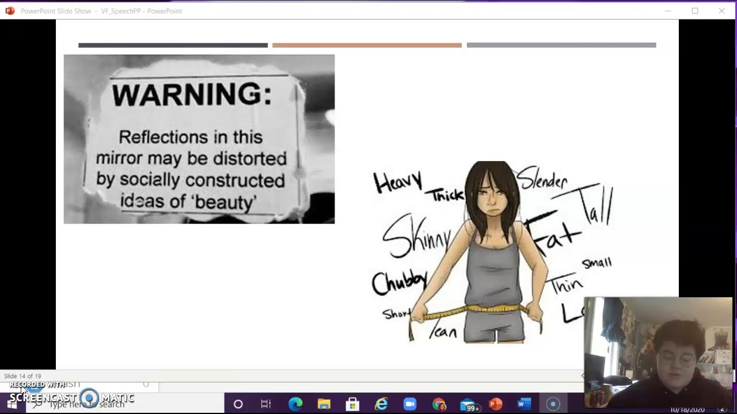Switch to Word taskbar icon
This screenshot has width=737, height=414.
point(524,404)
